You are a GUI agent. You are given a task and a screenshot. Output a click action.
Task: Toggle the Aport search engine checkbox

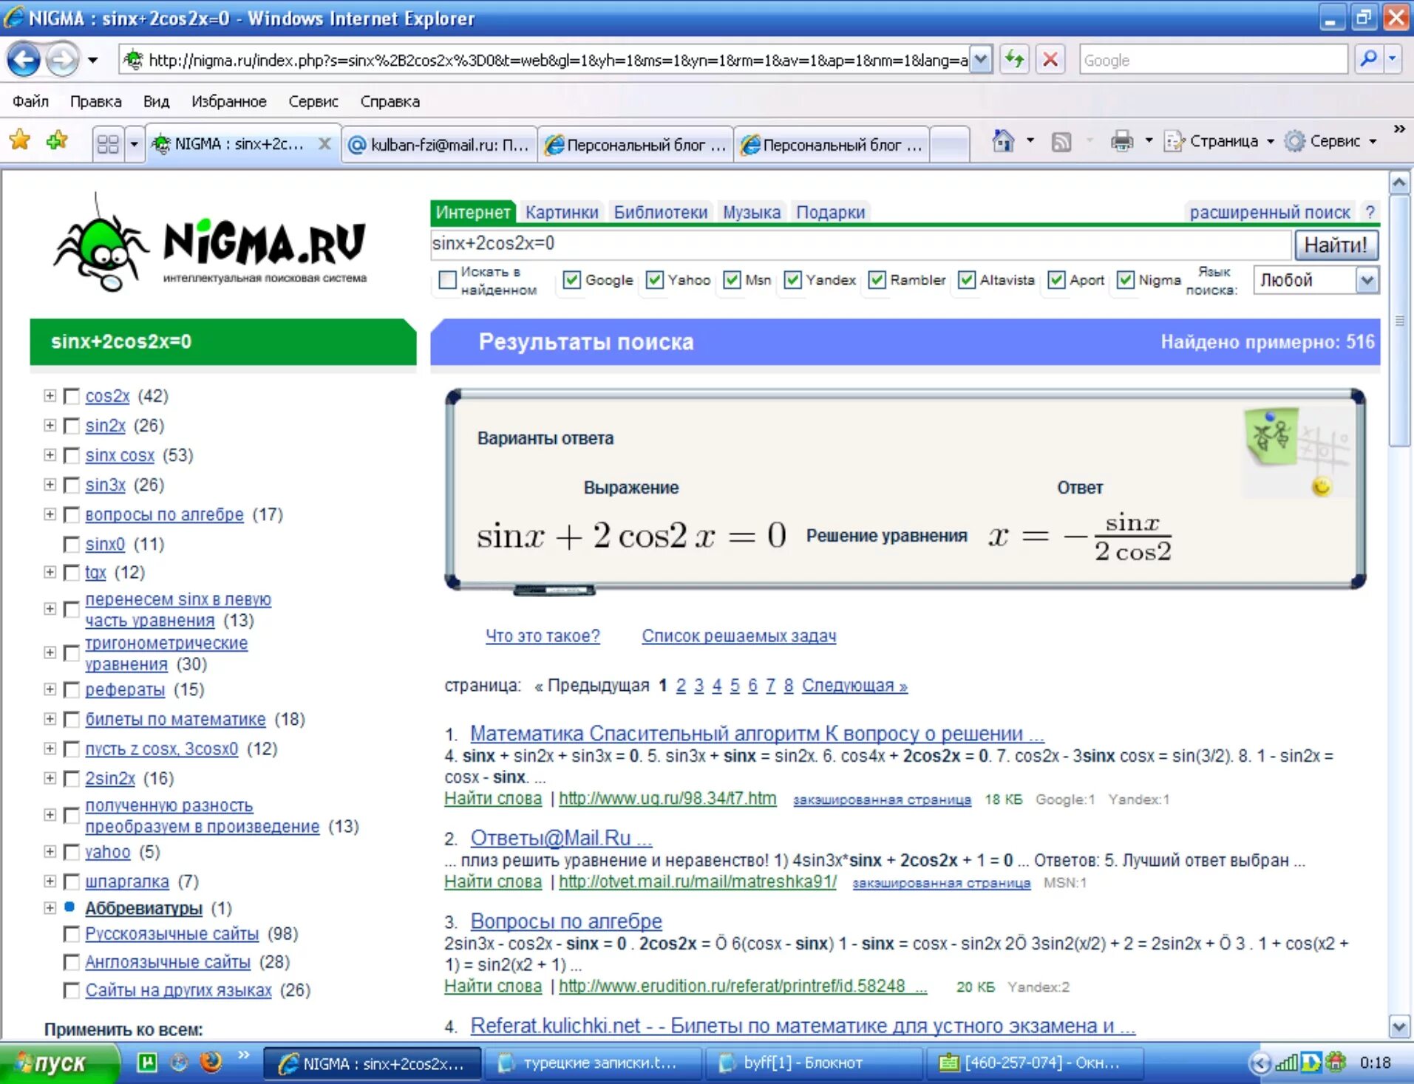[1056, 279]
